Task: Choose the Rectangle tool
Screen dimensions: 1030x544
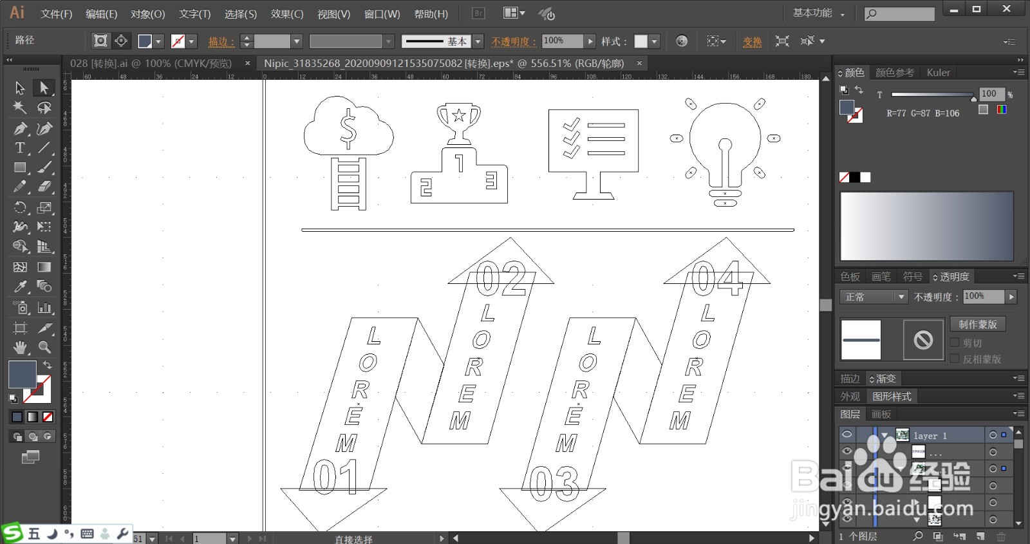Action: (x=20, y=167)
